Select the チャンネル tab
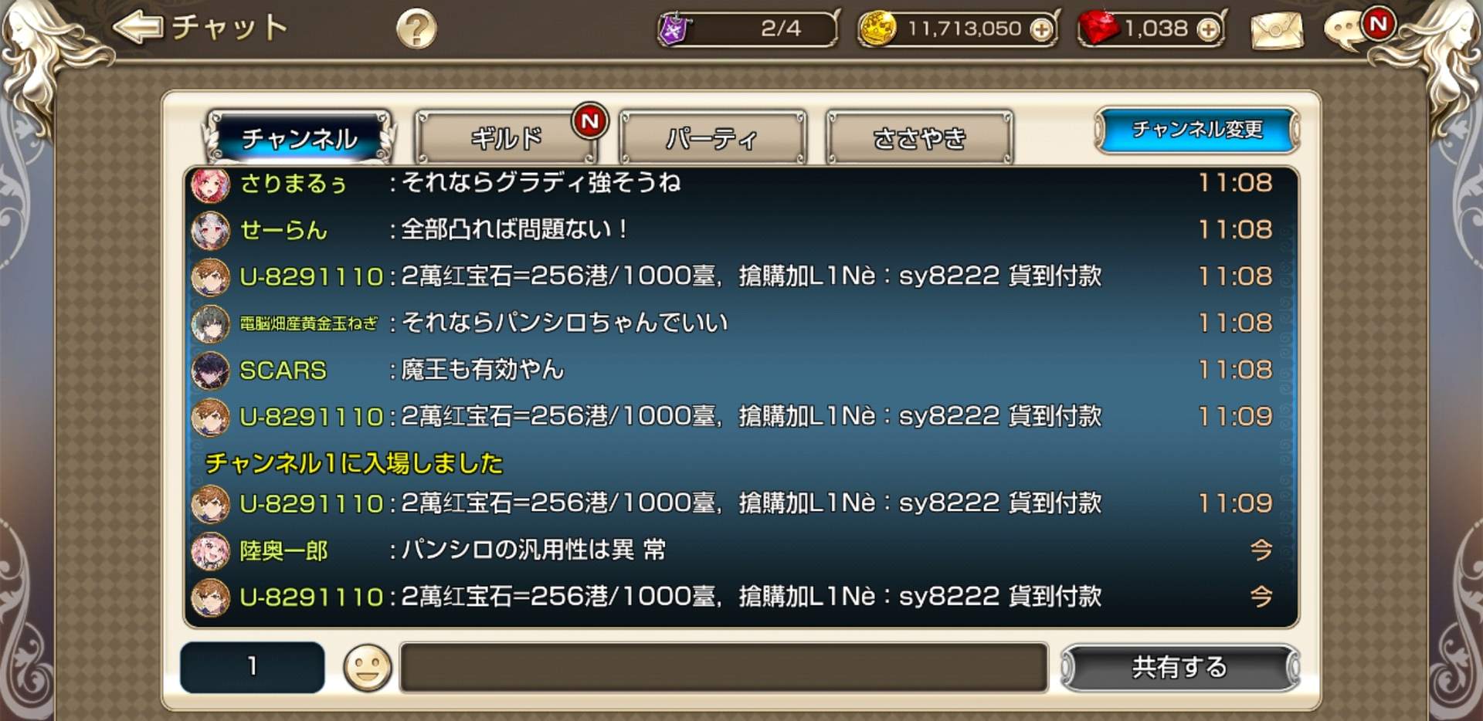 point(299,138)
